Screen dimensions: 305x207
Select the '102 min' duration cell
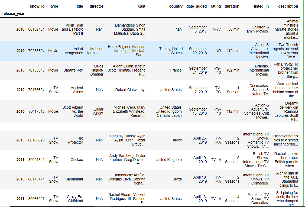pyautogui.click(x=233, y=70)
